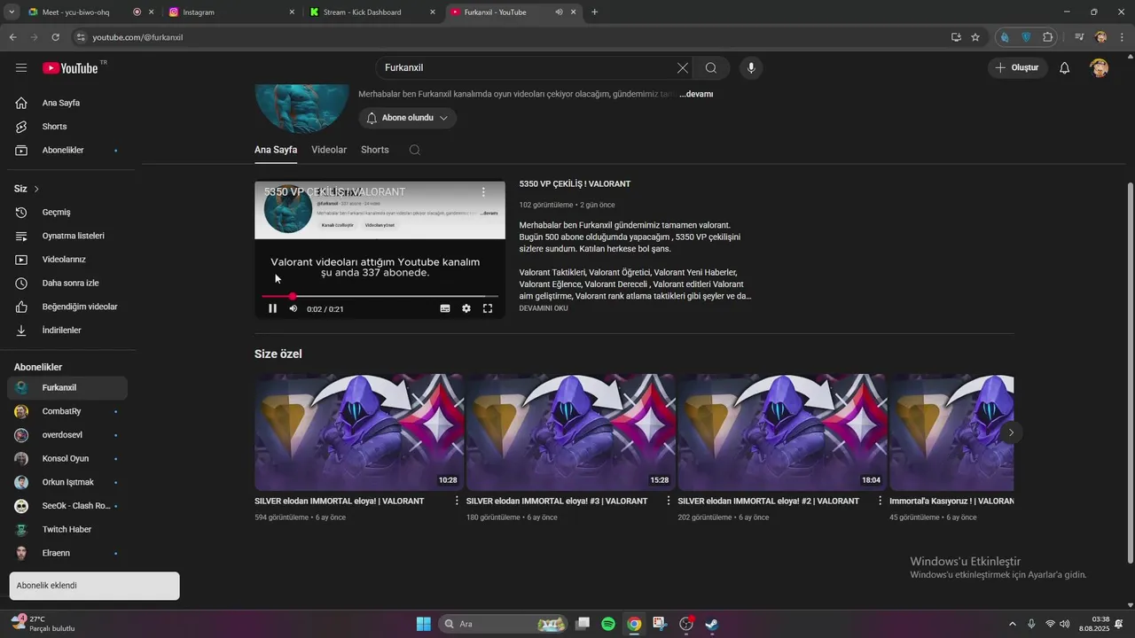Screen dimensions: 1135x638
Task: Switch to Stream - Kick Dashboard tab
Action: click(372, 12)
